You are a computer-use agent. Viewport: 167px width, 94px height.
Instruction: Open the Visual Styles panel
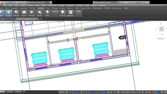(63, 13)
